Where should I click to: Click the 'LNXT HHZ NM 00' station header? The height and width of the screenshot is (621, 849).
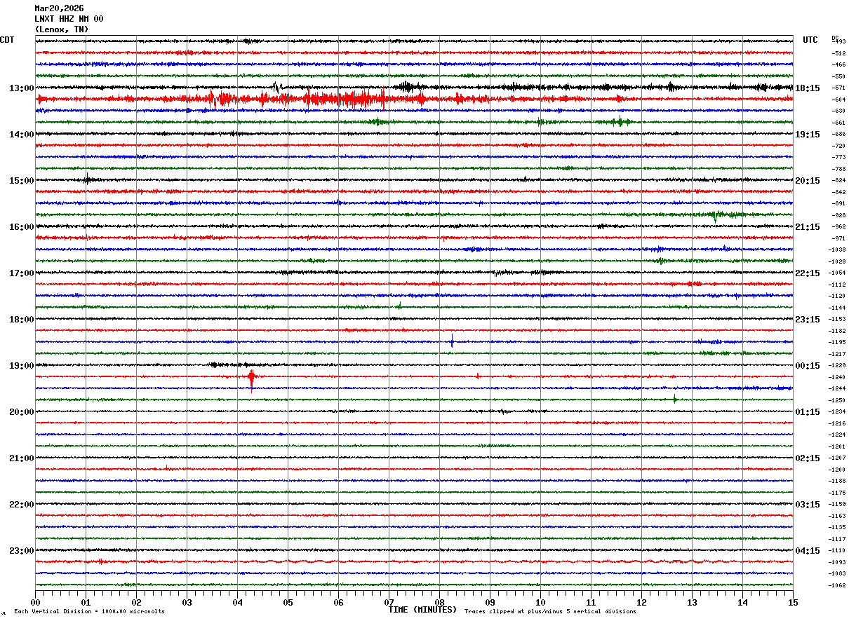(x=69, y=19)
